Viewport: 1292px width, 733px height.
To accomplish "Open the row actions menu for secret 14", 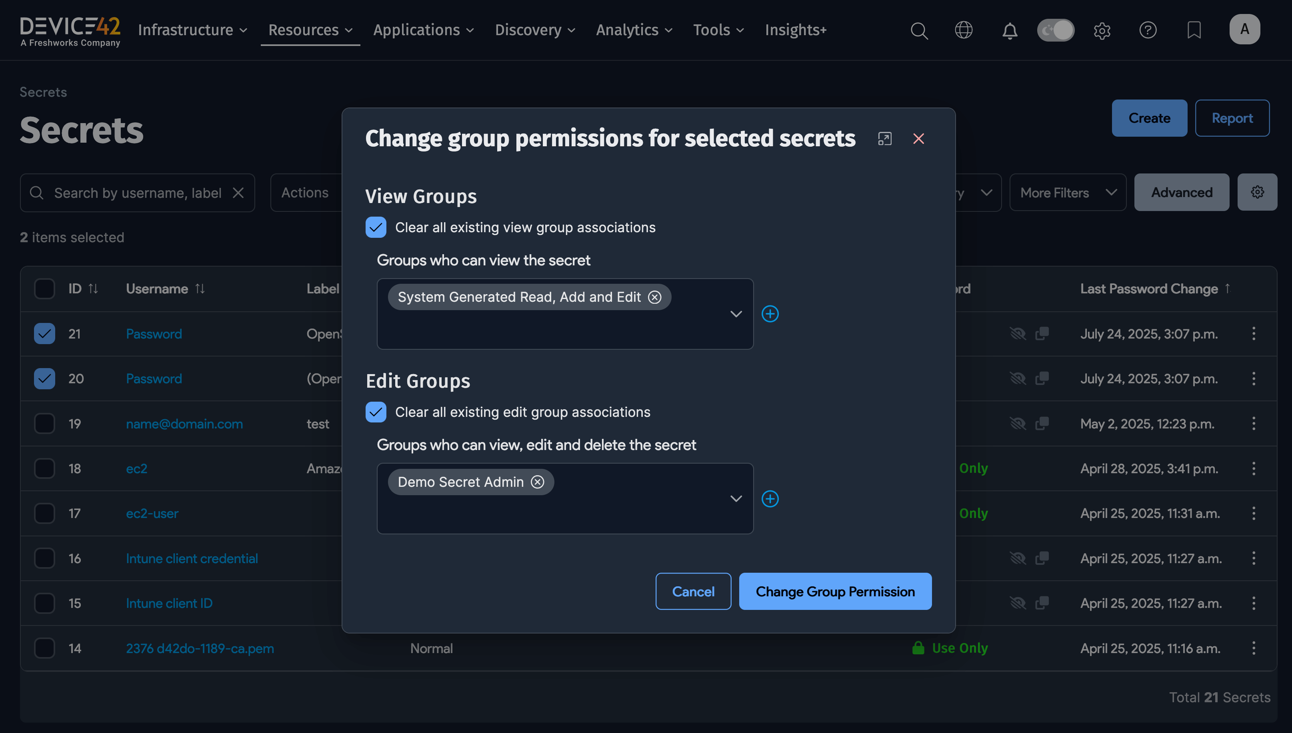I will [x=1254, y=648].
